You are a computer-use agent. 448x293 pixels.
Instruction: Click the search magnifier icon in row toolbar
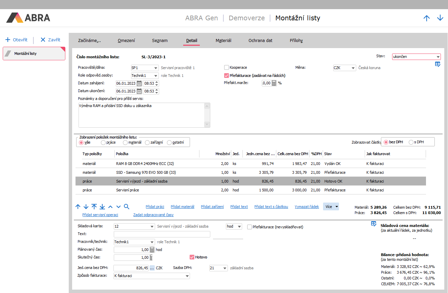(x=126, y=207)
